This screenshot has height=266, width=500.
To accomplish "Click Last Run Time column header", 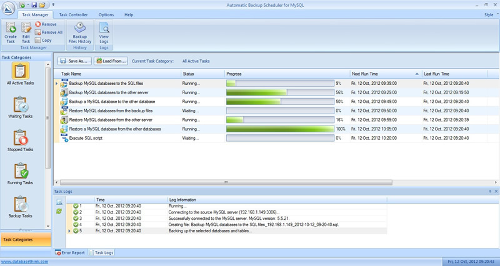I will (454, 74).
